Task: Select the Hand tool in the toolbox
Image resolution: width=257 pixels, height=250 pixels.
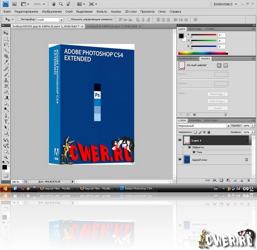Action: [6, 151]
